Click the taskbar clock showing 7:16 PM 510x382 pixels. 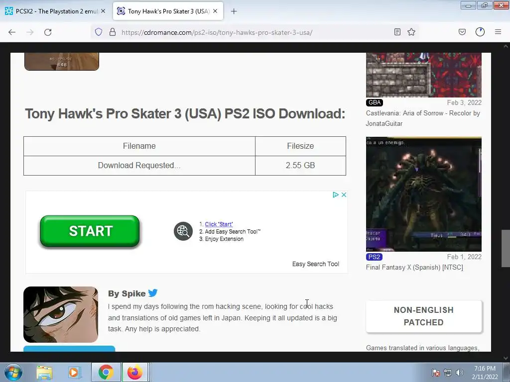485,372
